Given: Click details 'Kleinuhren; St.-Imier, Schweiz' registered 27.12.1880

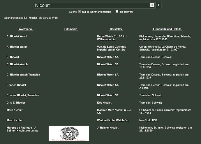Looking at the screenshot, I should (x=165, y=129).
